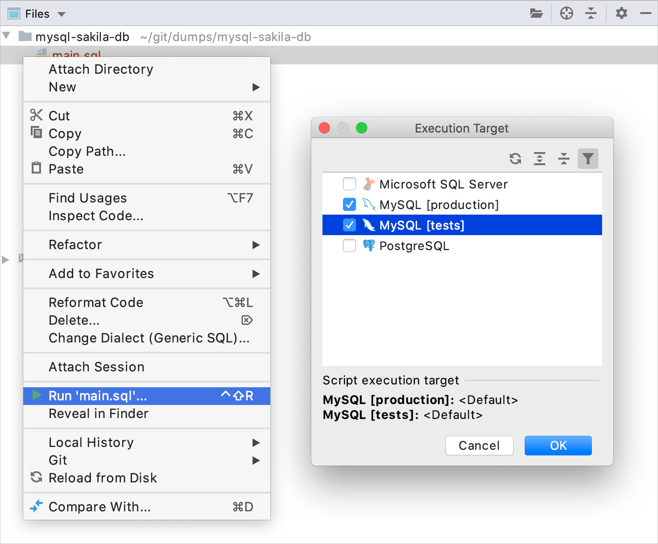
Task: Expand the Refactor submenu arrow
Action: click(256, 245)
